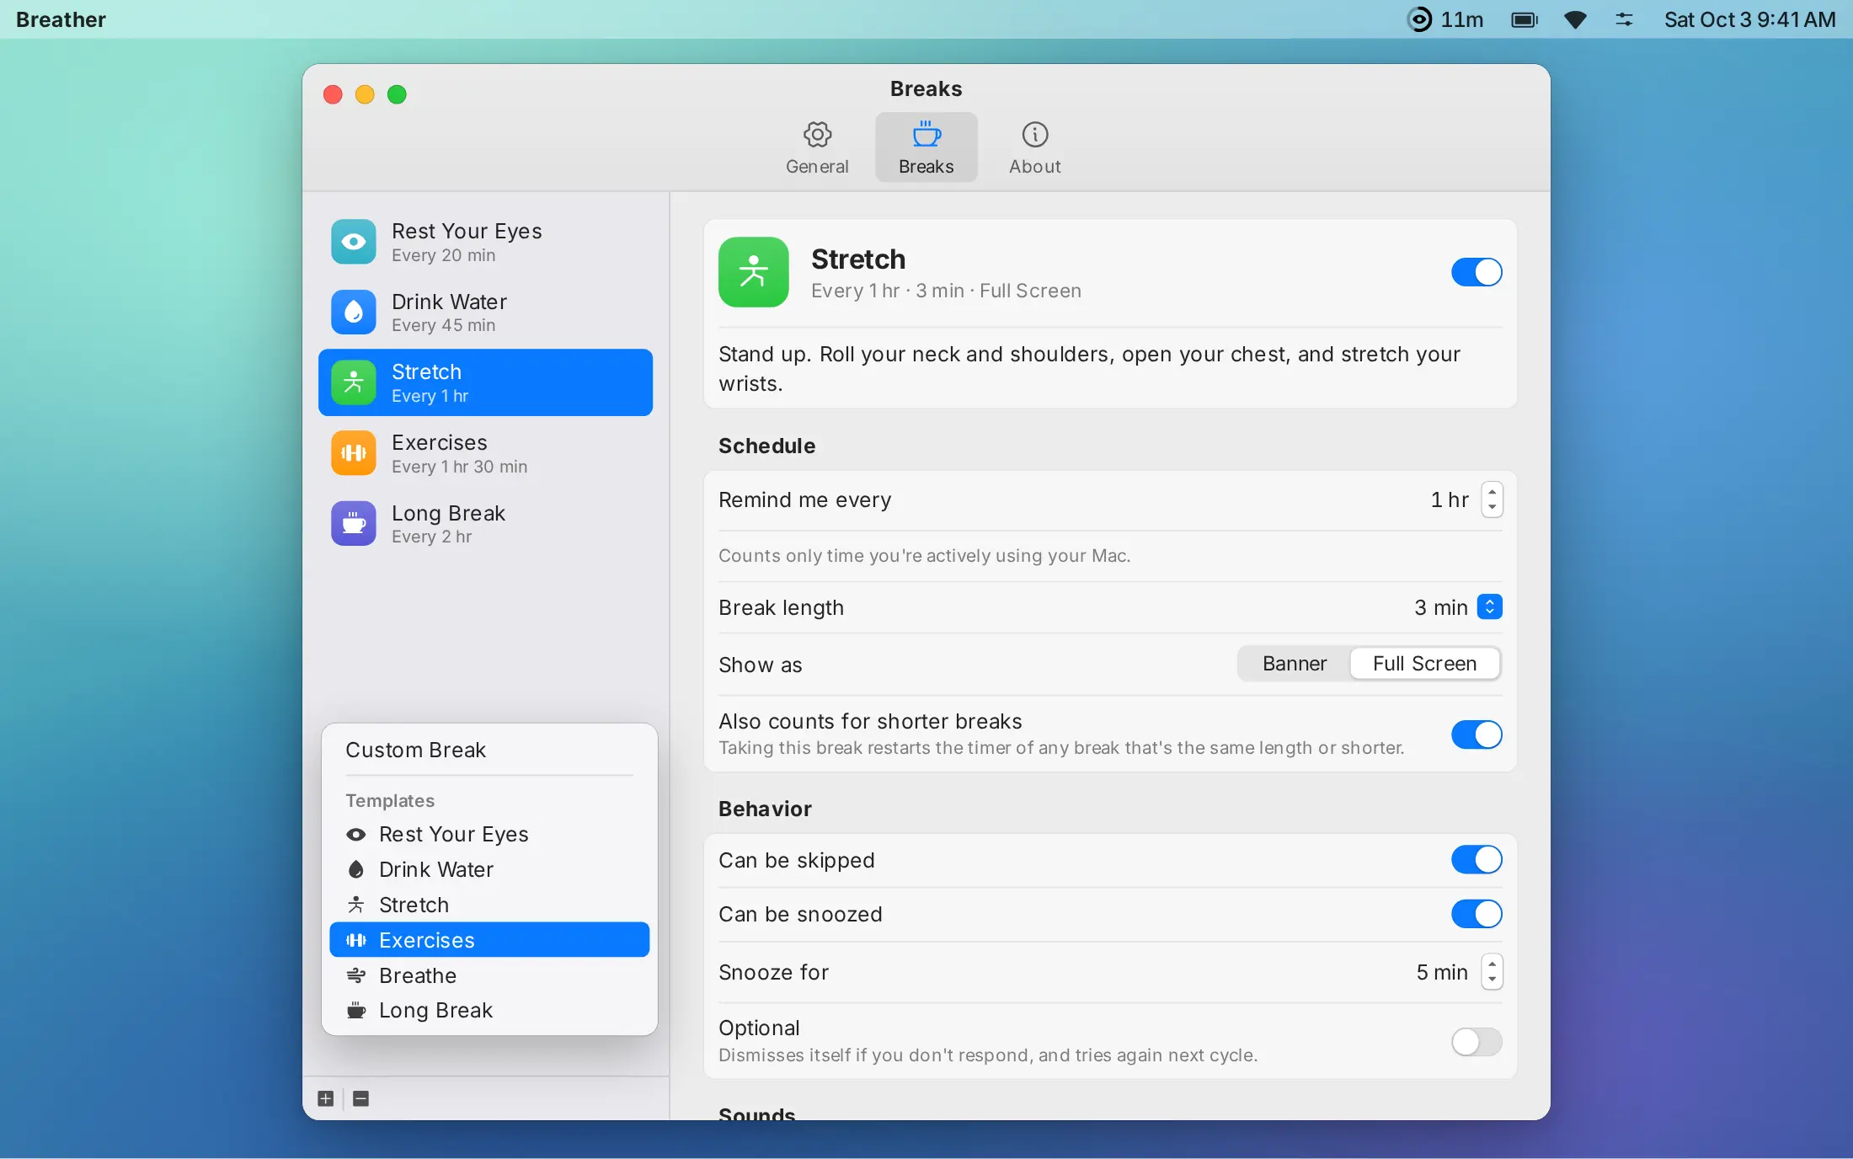Choose Rest Your Eyes template
The width and height of the screenshot is (1853, 1159).
point(489,835)
